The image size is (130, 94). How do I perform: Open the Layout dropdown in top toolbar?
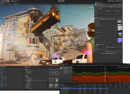pyautogui.click(x=119, y=1)
